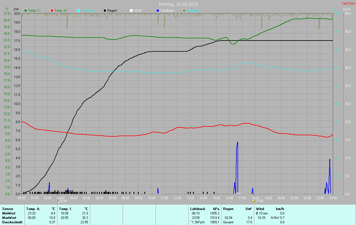356x225 pixels.
Task: Click the chart title 'Montag, 28.09.2020'
Action: pyautogui.click(x=179, y=4)
